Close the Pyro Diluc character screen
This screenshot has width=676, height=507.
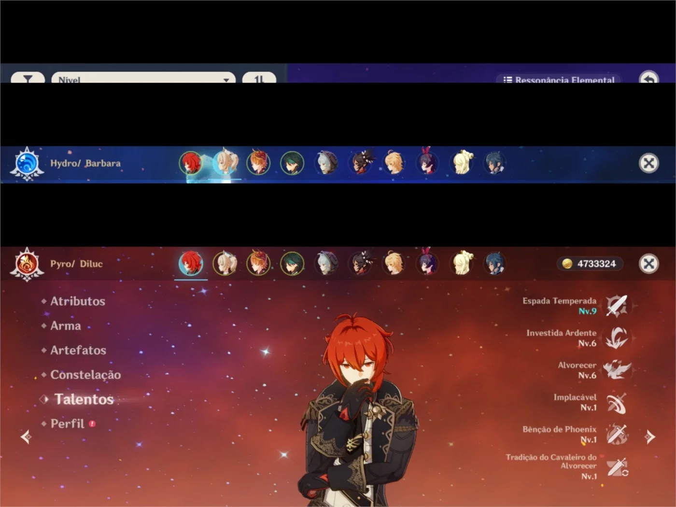coord(649,264)
